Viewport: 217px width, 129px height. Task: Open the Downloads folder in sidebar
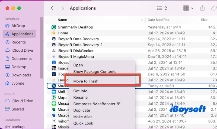pyautogui.click(x=21, y=75)
